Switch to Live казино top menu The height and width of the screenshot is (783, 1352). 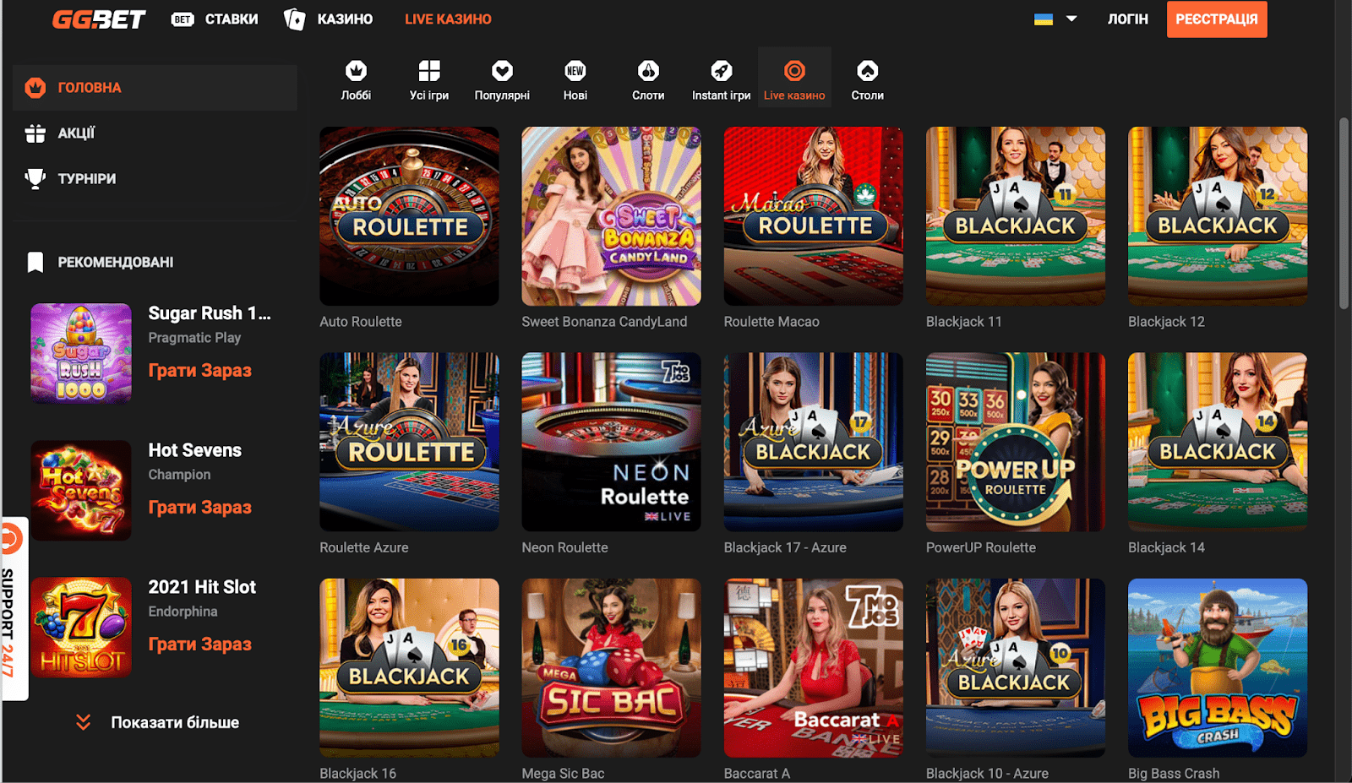click(x=448, y=19)
